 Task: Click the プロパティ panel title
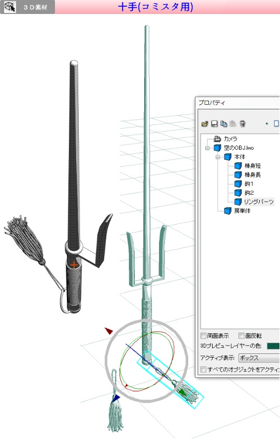(x=212, y=103)
